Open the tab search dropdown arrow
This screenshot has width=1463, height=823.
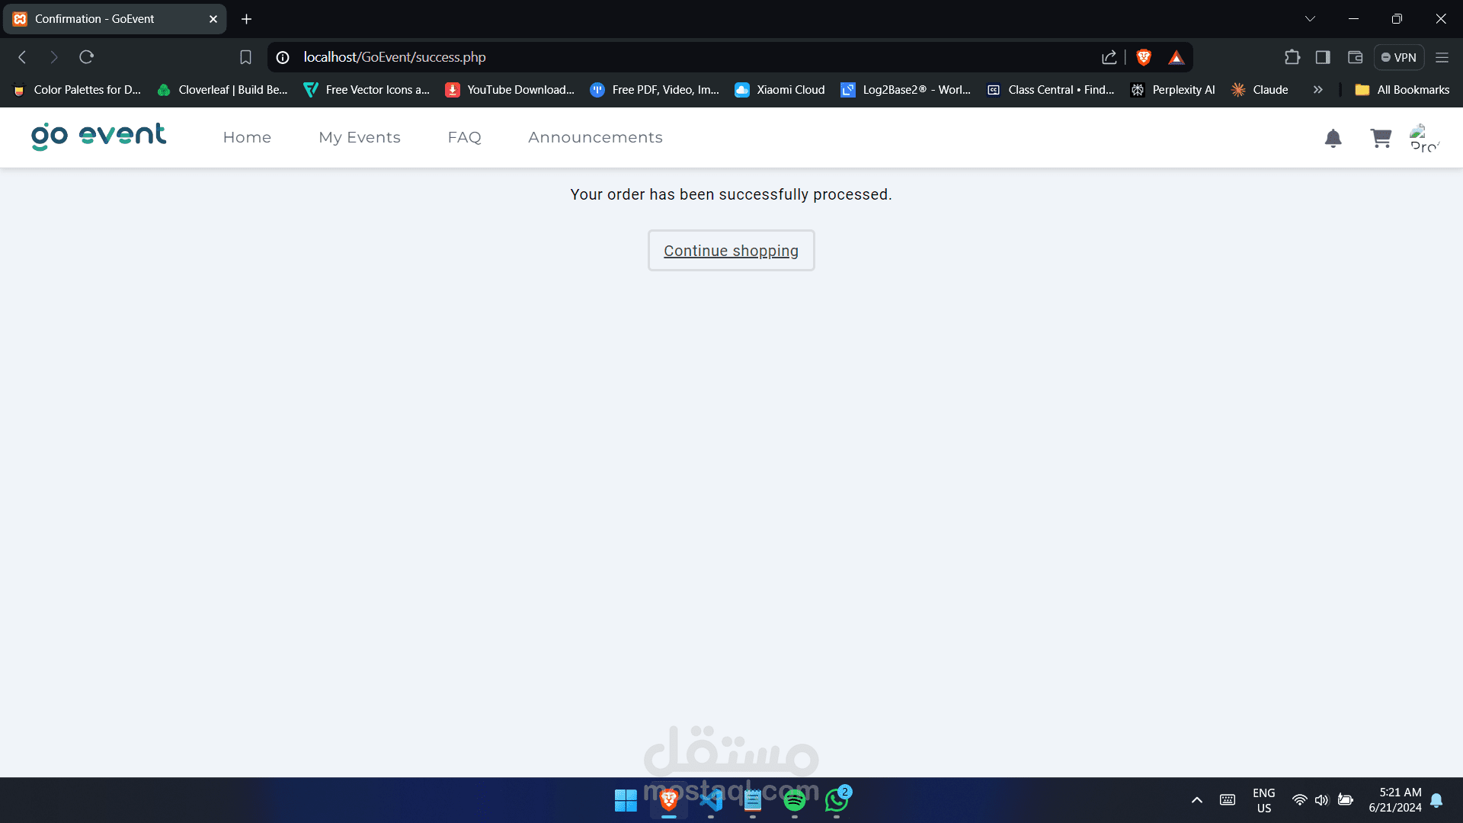point(1310,19)
